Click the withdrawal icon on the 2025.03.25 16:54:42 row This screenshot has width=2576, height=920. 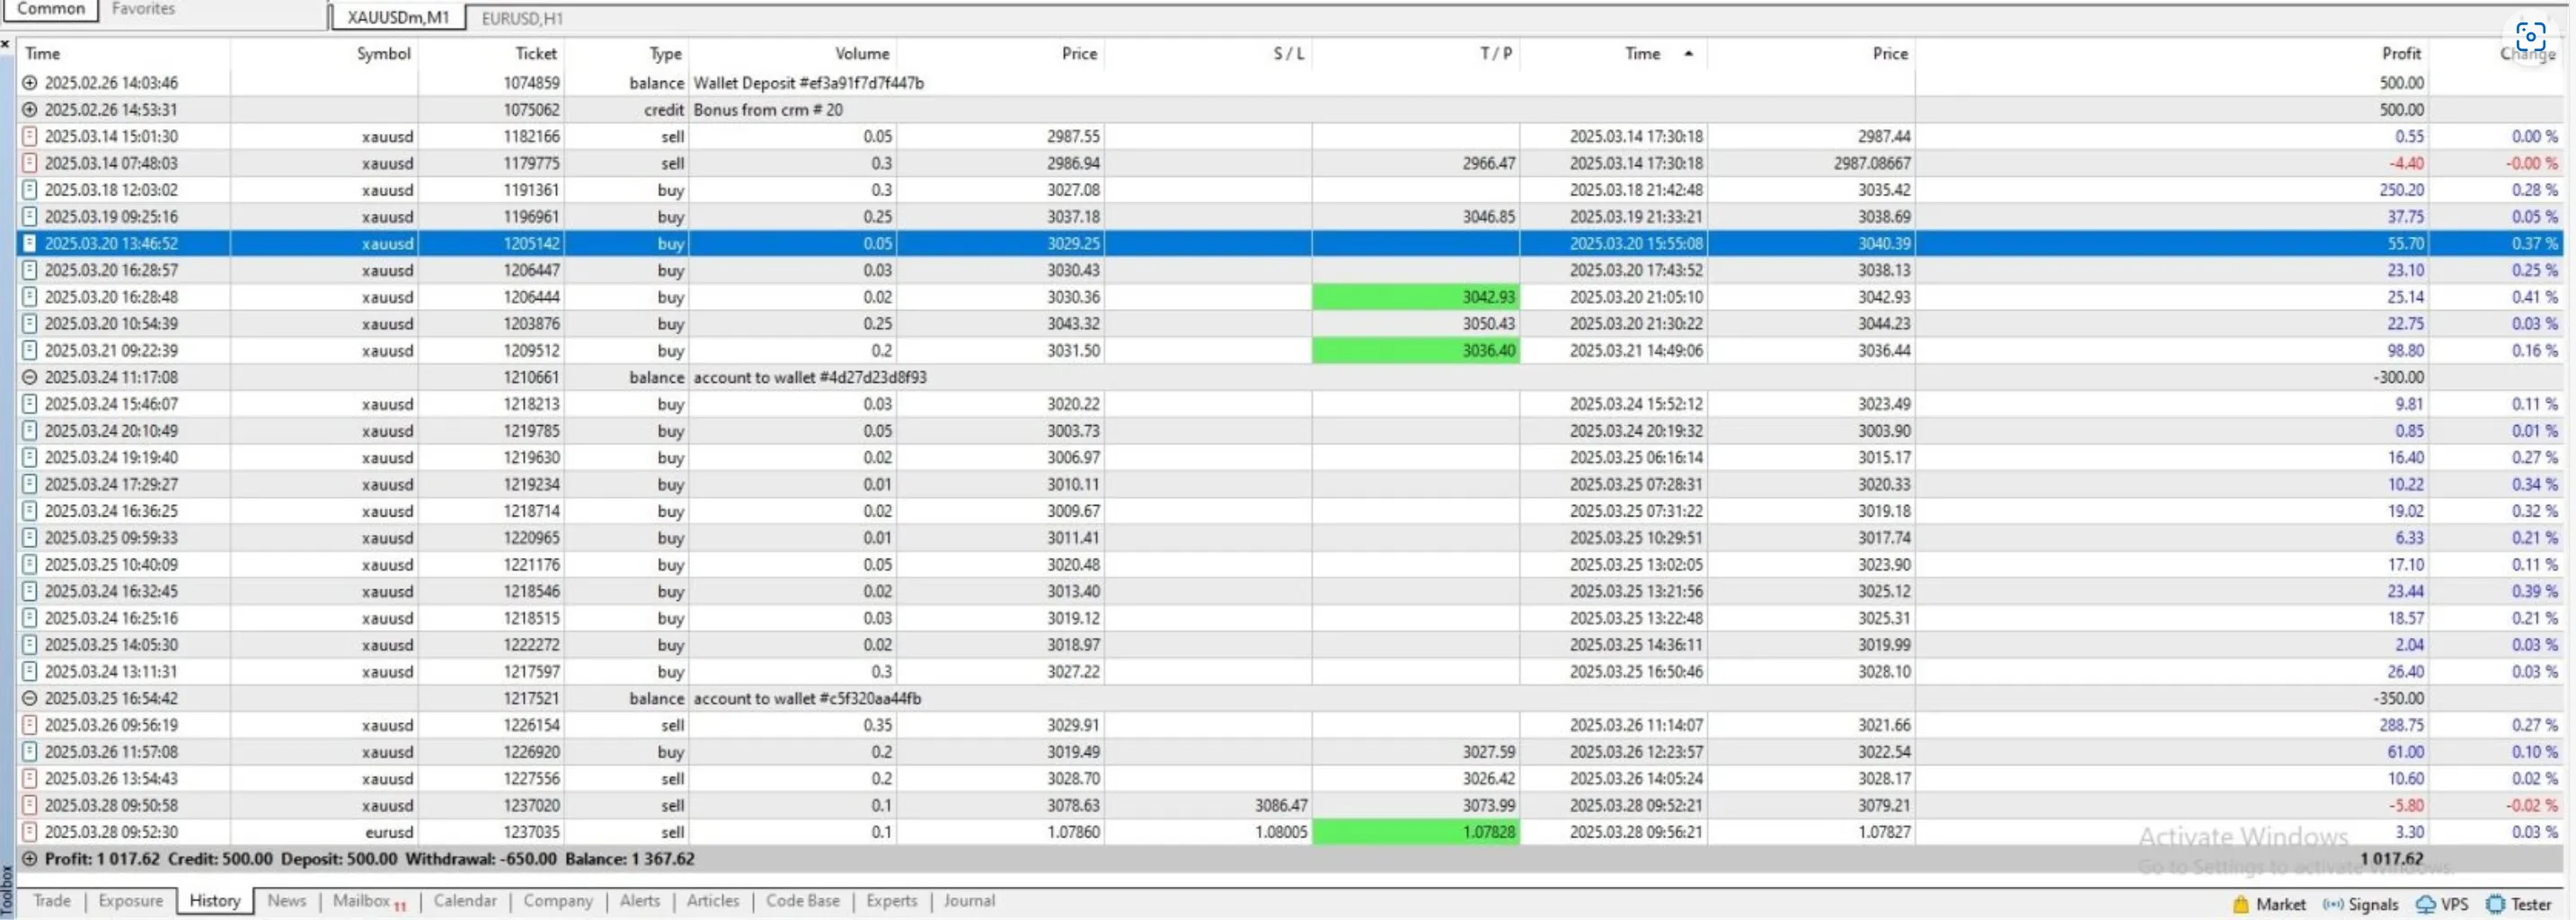coord(30,698)
